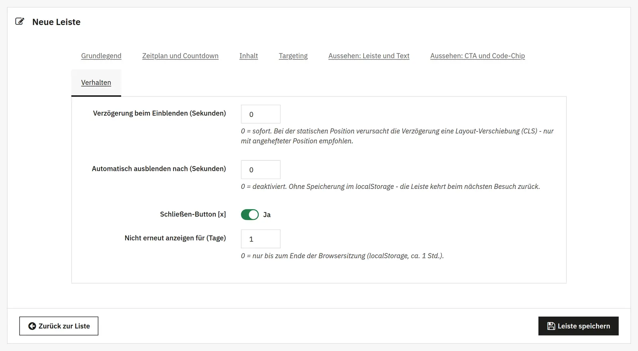The height and width of the screenshot is (351, 638).
Task: Click the hint text starting '0 = deaktiviert'
Action: (390, 186)
